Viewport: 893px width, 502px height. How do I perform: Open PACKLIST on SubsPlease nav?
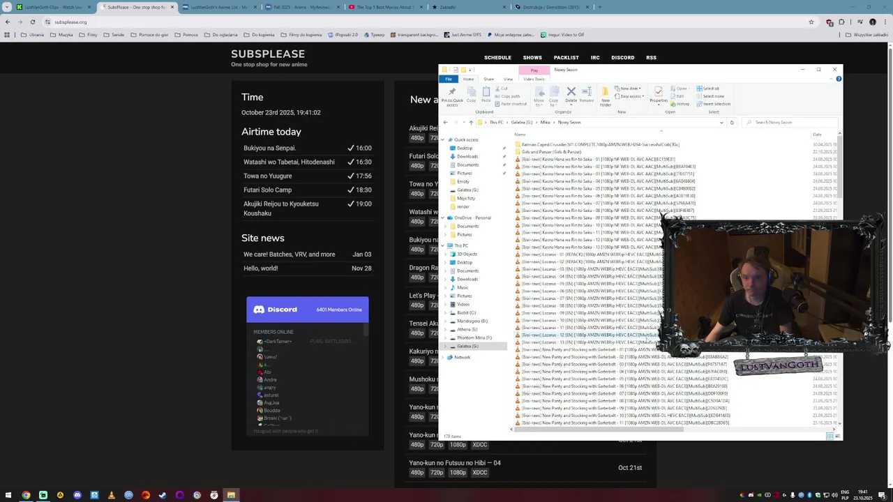[x=566, y=57]
